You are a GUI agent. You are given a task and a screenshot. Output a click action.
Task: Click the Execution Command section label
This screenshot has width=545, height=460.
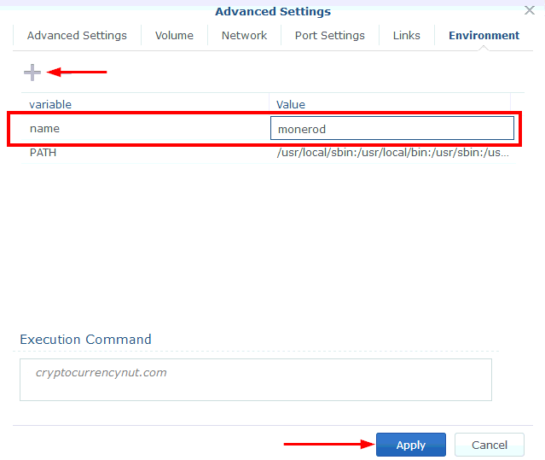85,339
